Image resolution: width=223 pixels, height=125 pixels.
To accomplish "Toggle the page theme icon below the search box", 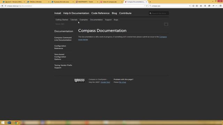I will 166,24.
